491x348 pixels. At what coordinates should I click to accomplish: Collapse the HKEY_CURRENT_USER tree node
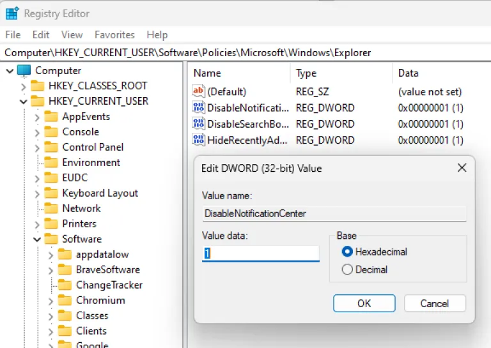coord(24,101)
